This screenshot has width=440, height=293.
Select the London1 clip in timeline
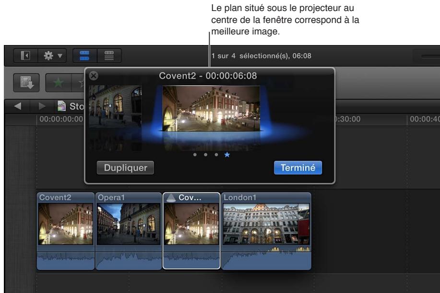(x=266, y=231)
